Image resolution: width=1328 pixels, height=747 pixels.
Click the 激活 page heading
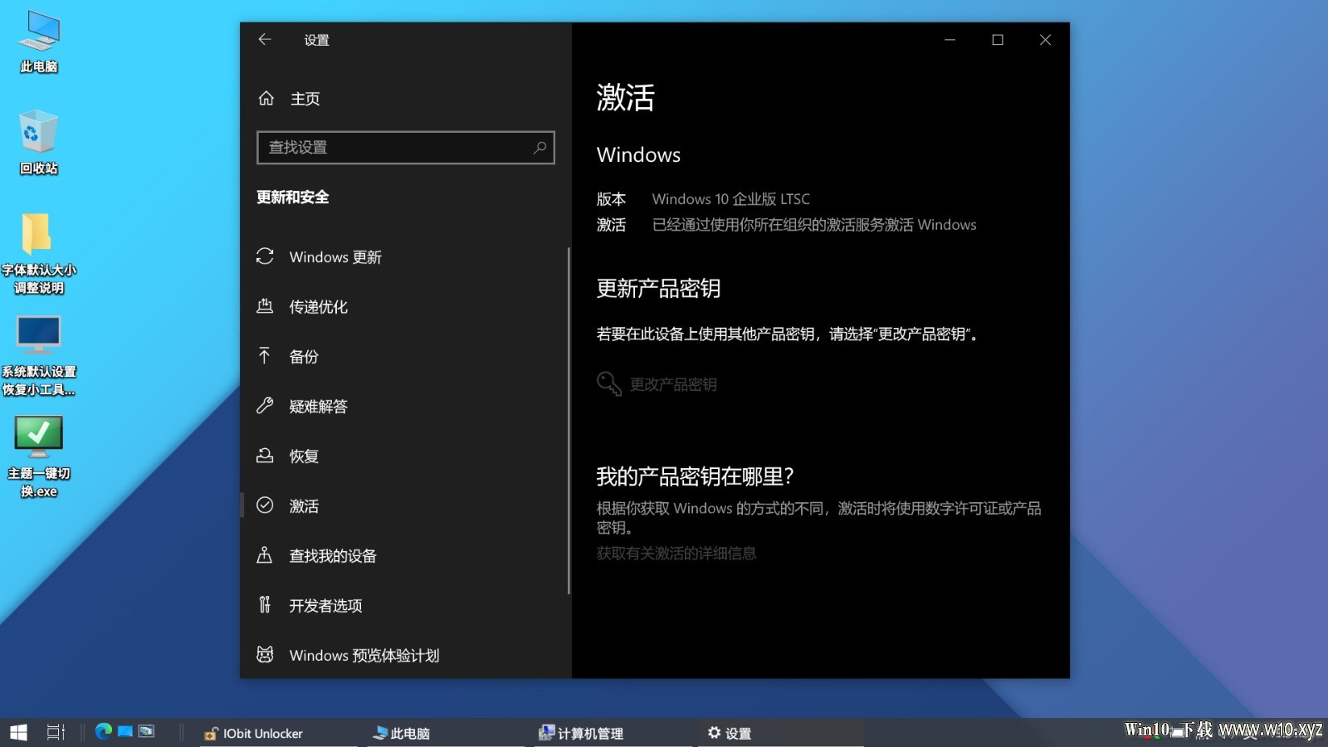click(x=626, y=97)
